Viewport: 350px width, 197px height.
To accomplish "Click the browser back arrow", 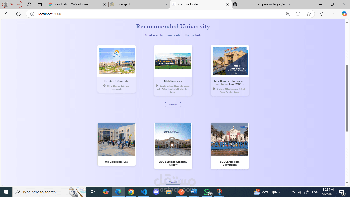I will point(7,14).
